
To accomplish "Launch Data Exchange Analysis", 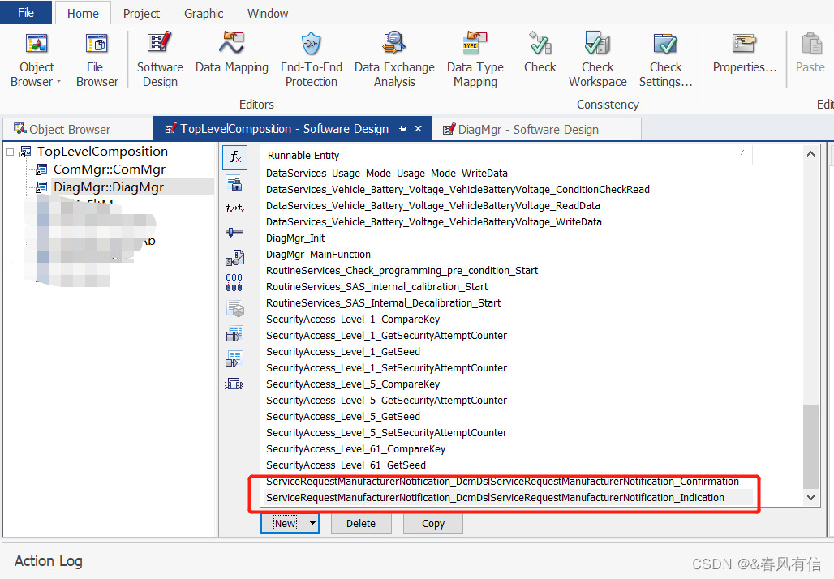I will click(394, 59).
